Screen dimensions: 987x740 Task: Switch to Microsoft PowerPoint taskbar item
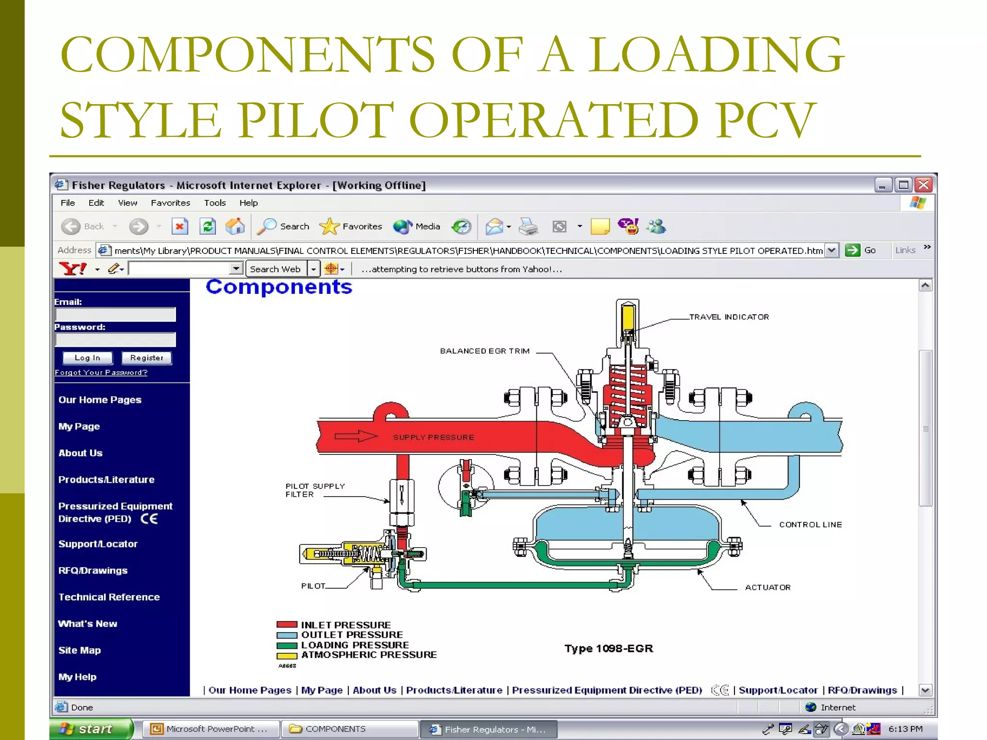pos(212,729)
